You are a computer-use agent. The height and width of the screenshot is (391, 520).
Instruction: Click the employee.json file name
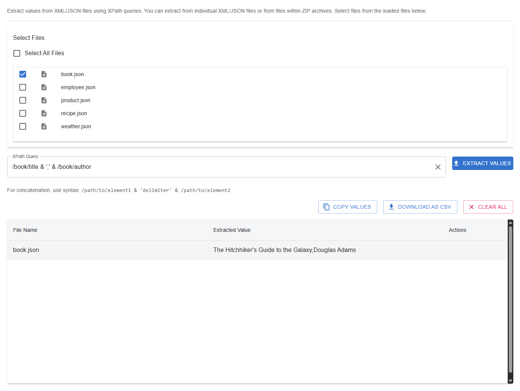[78, 87]
